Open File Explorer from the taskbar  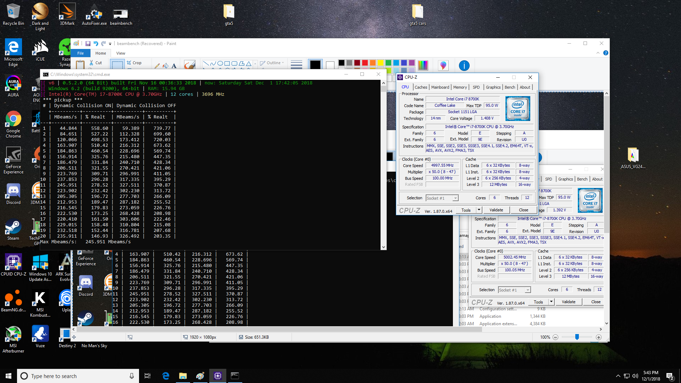[x=183, y=376]
